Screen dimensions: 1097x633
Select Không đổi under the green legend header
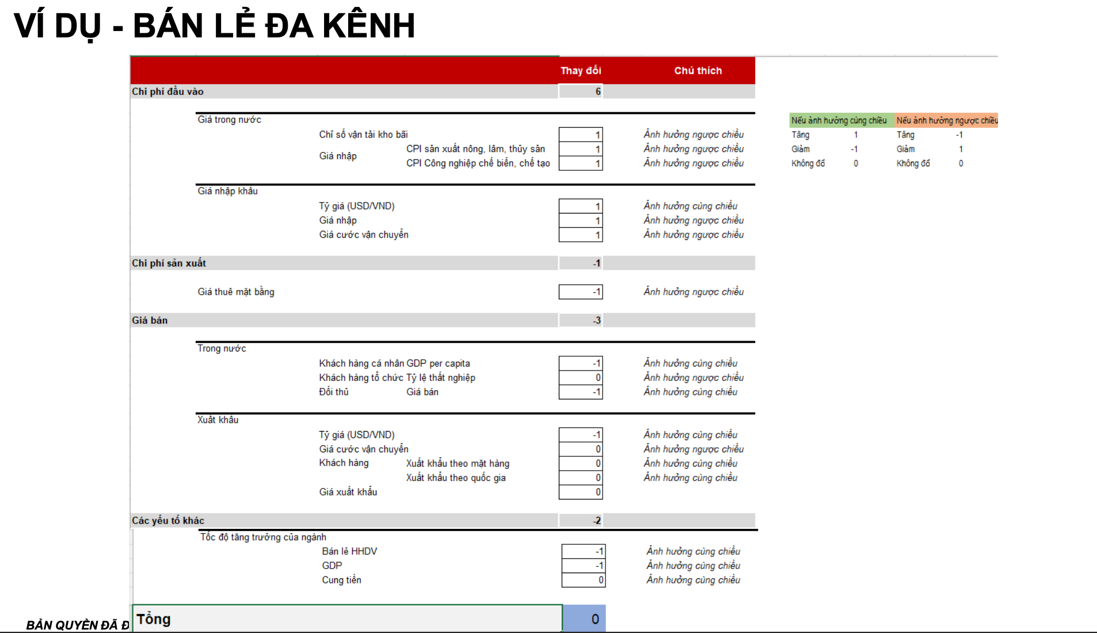tap(807, 163)
